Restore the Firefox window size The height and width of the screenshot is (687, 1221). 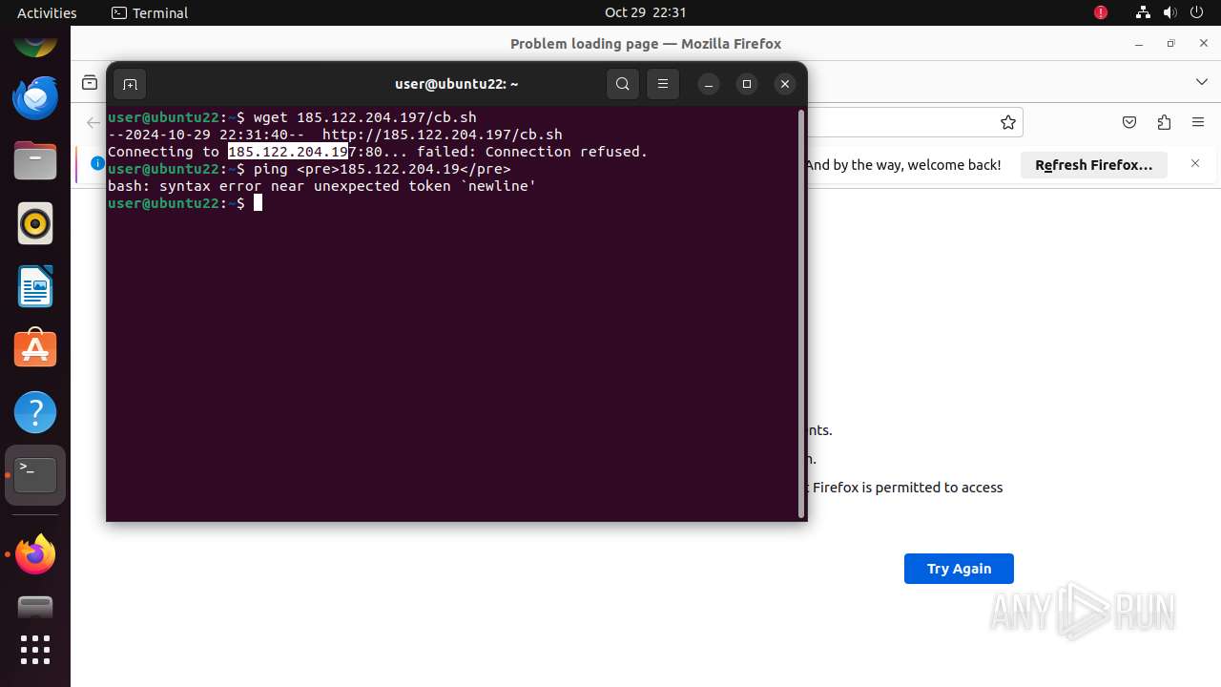(x=1170, y=44)
